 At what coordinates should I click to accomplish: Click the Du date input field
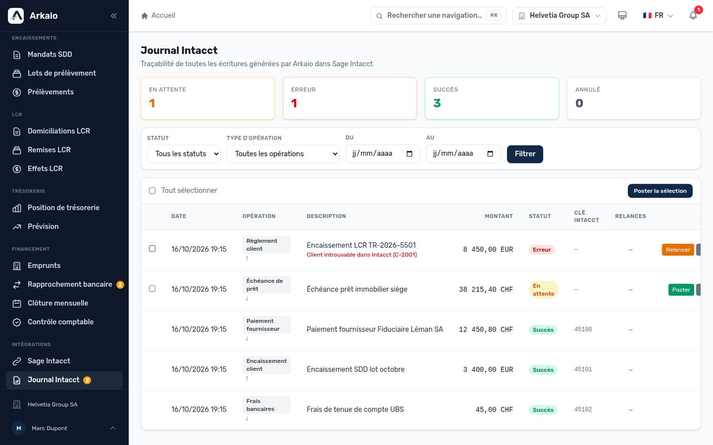(383, 154)
